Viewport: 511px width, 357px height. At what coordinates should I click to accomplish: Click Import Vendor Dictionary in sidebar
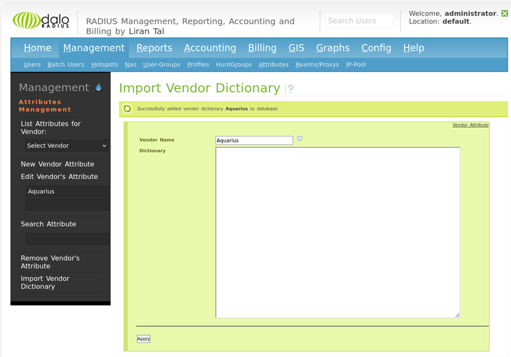tap(45, 282)
